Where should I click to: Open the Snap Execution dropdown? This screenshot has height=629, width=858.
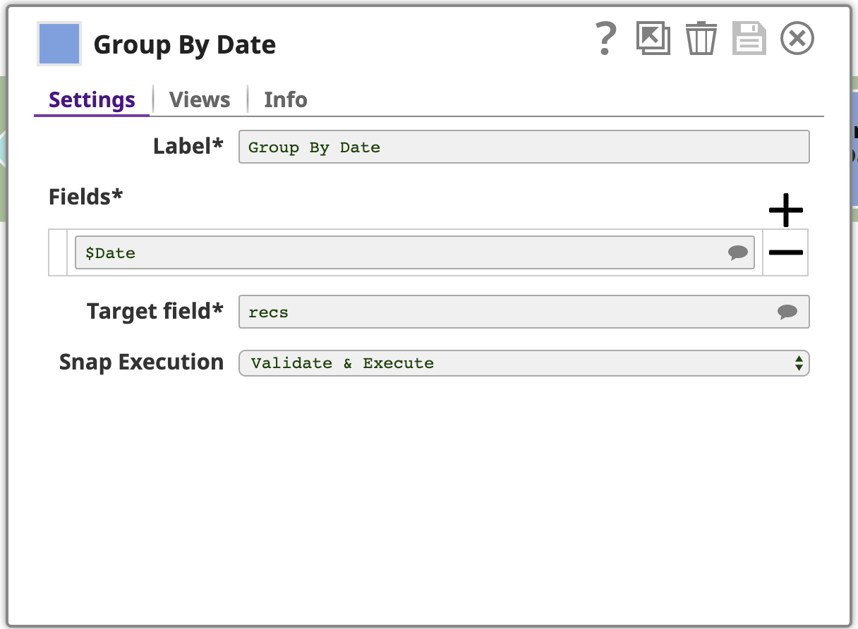tap(524, 363)
